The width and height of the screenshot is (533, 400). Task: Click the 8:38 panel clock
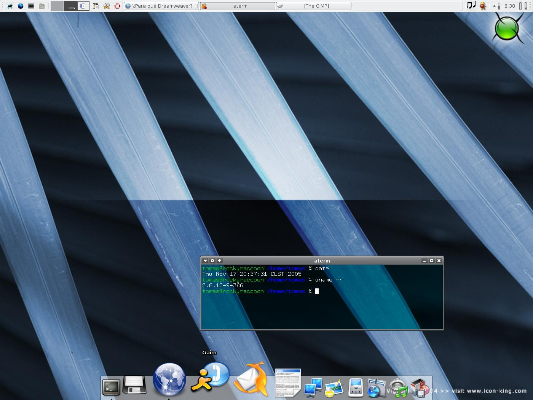click(509, 6)
